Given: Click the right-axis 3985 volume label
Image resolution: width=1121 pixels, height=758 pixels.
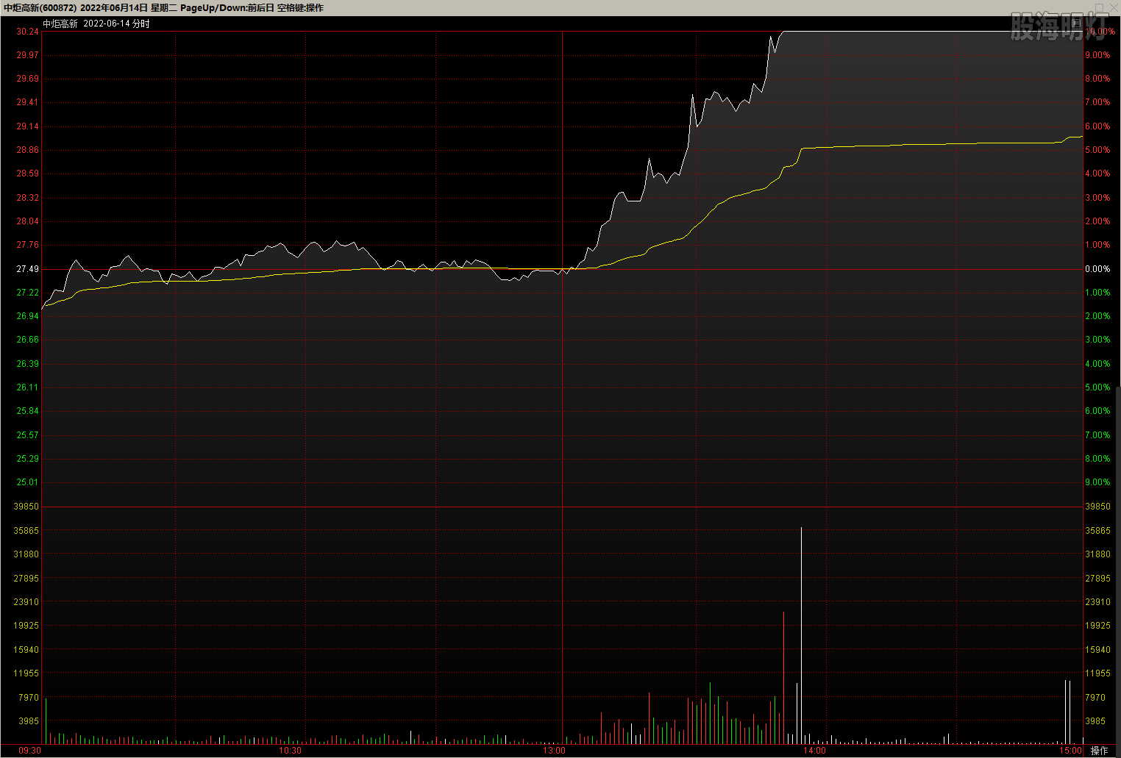Looking at the screenshot, I should click(1095, 721).
